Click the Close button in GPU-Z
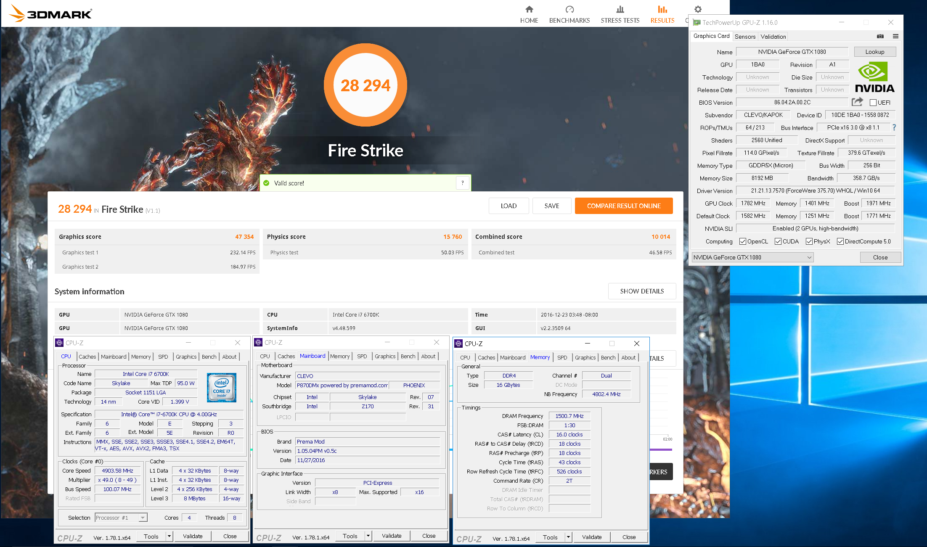The image size is (927, 547). [x=880, y=257]
